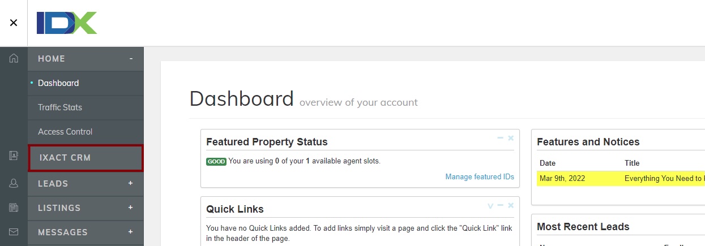This screenshot has height=246, width=705.
Task: Expand the MESSAGES menu section
Action: tap(131, 232)
